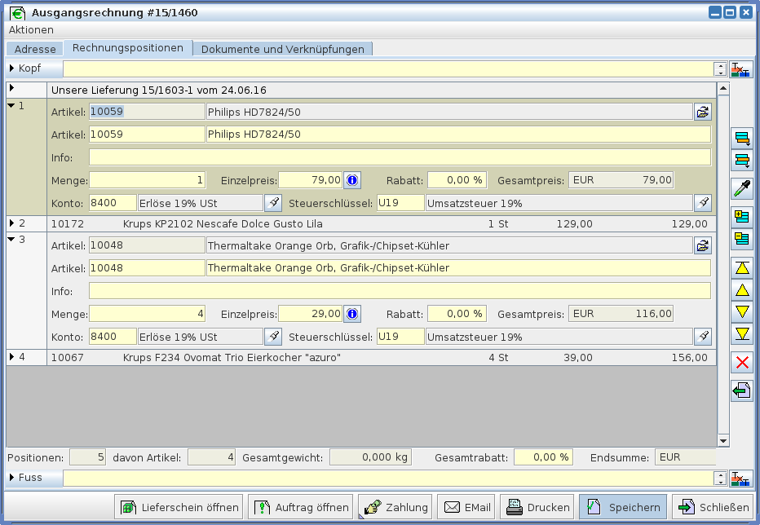The height and width of the screenshot is (525, 760).
Task: Switch to Dokumente und Verknüpfungen tab
Action: coord(282,49)
